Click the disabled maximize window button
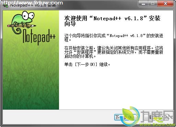The width and height of the screenshot is (176, 127). pyautogui.click(x=153, y=4)
